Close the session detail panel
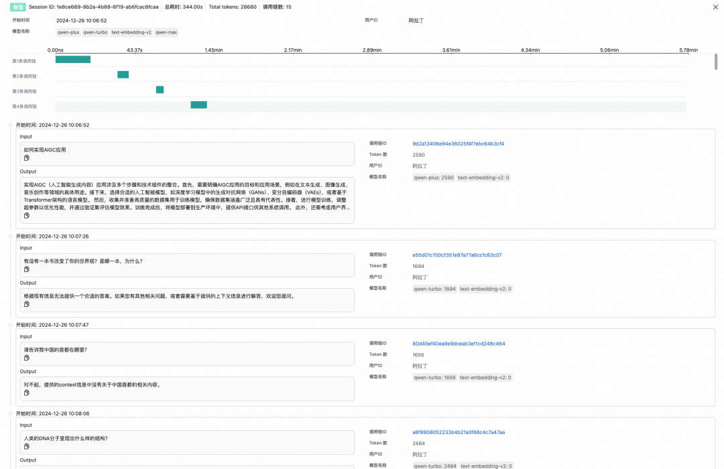Screen dimensions: 724x469 714,7
